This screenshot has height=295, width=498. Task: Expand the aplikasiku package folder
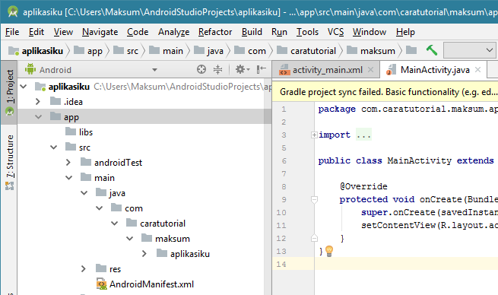click(x=144, y=253)
